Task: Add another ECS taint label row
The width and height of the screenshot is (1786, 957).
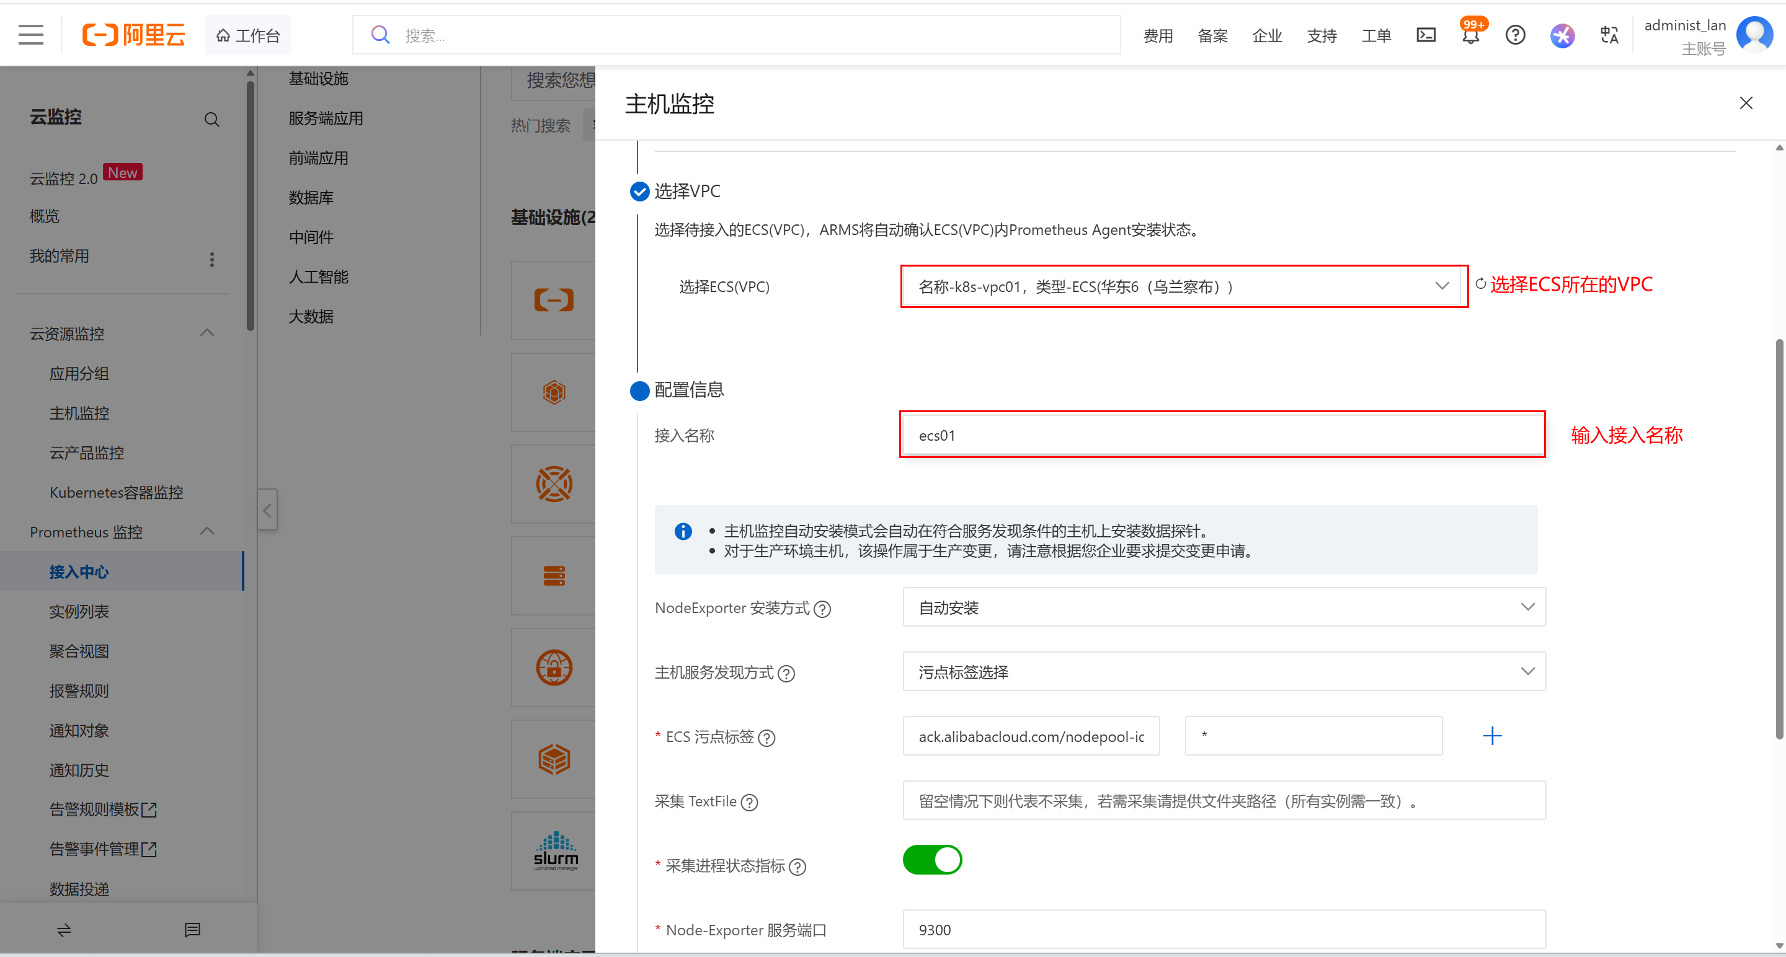Action: [x=1492, y=736]
